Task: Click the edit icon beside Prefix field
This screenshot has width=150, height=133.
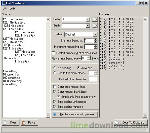Action: click(x=95, y=19)
